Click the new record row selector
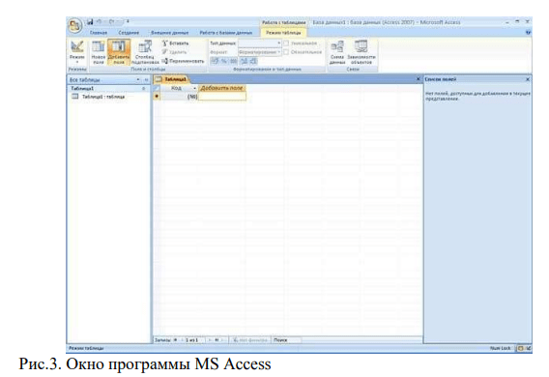Screen dimensions: 549x377 tap(157, 97)
